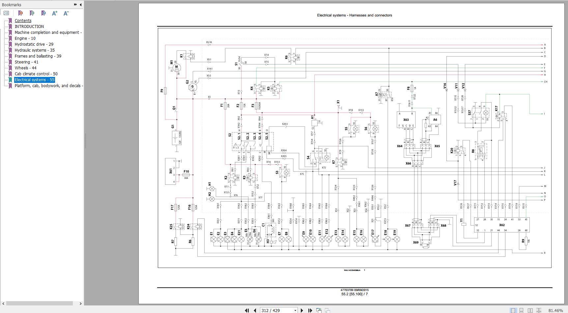
Task: Collapse the Bookmarks panel with left arrow
Action: coord(81,5)
